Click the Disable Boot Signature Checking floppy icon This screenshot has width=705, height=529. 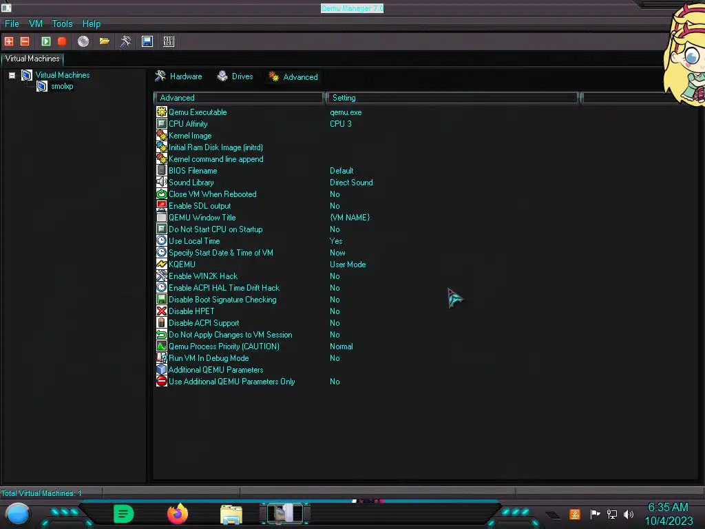(161, 299)
